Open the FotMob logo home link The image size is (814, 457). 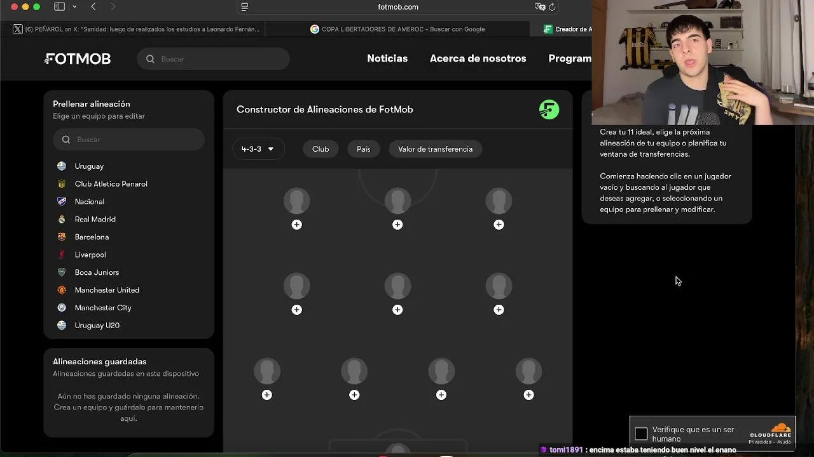[78, 59]
